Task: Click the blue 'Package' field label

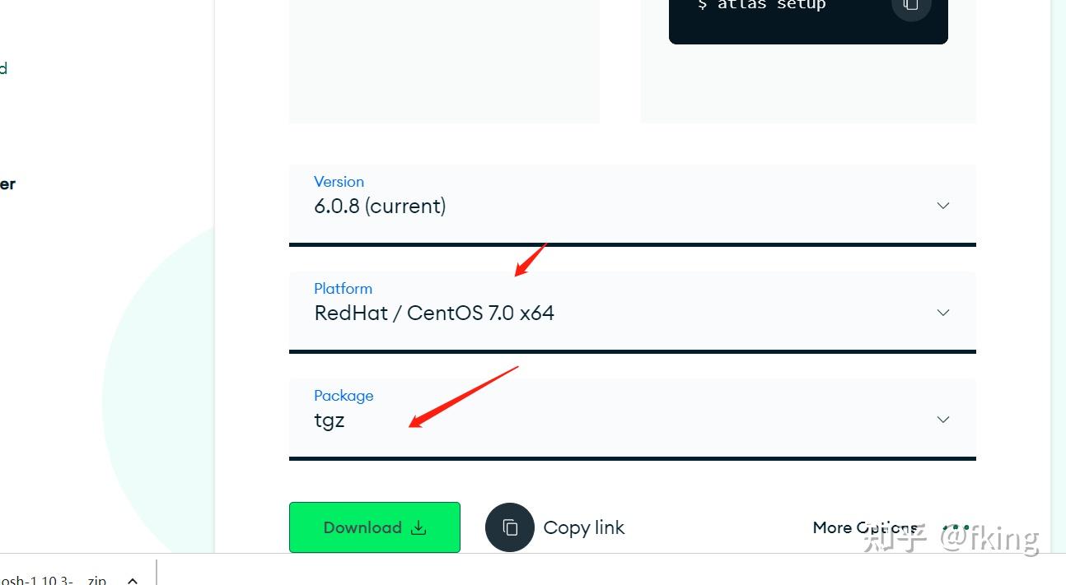Action: (344, 396)
